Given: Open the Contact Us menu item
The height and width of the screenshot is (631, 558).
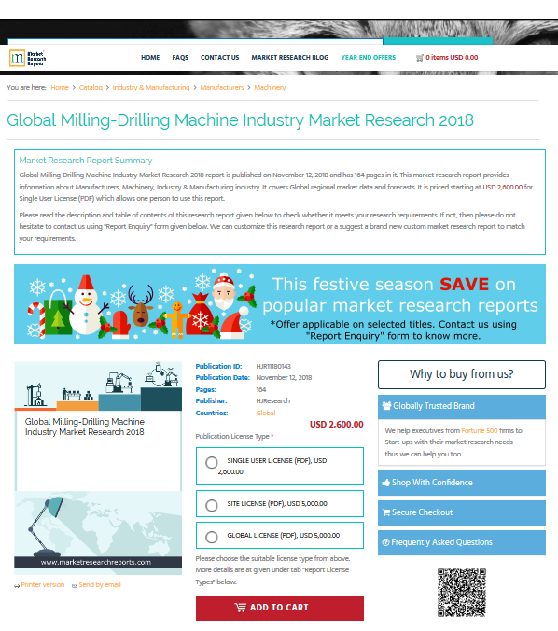Looking at the screenshot, I should [x=219, y=58].
